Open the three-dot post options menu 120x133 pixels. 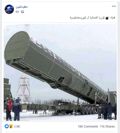click(114, 6)
